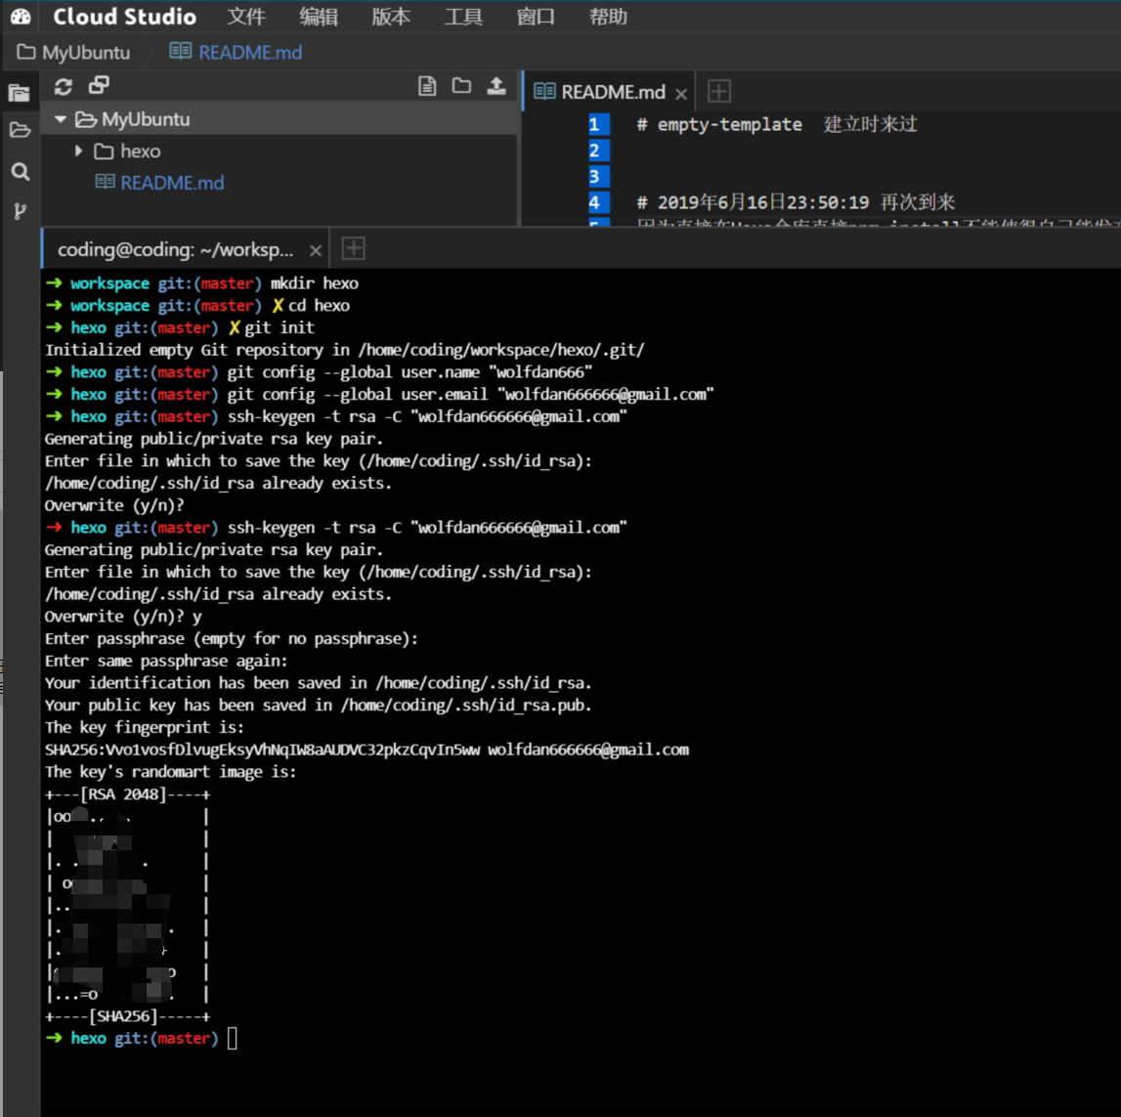Open the 帮助 menu

click(x=609, y=17)
